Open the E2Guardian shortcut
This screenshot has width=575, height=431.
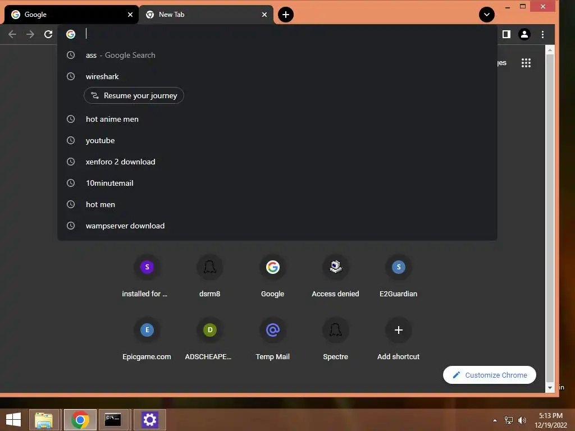tap(398, 277)
